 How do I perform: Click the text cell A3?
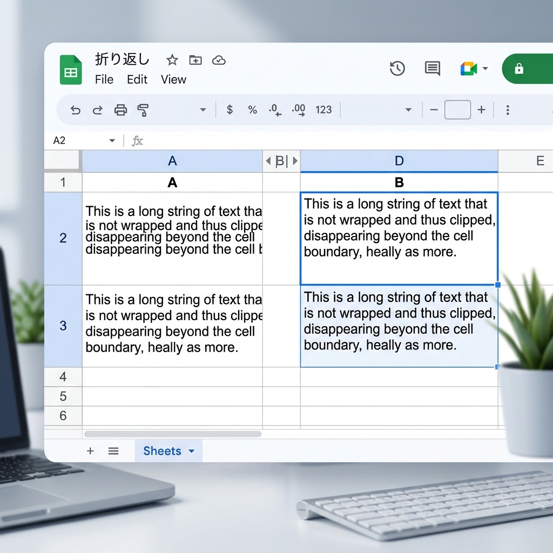point(172,326)
